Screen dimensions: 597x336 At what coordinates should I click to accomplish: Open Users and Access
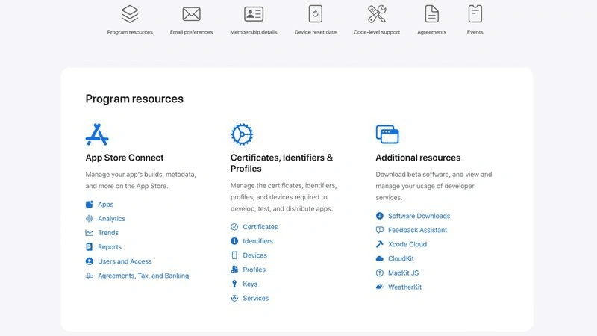(x=125, y=261)
